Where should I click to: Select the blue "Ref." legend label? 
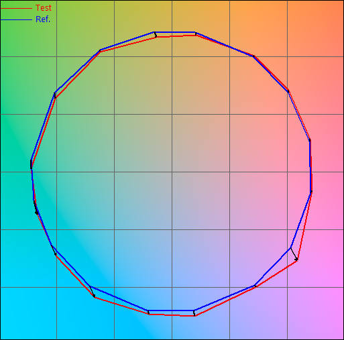click(x=43, y=19)
